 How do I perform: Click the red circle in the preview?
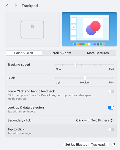95,26
